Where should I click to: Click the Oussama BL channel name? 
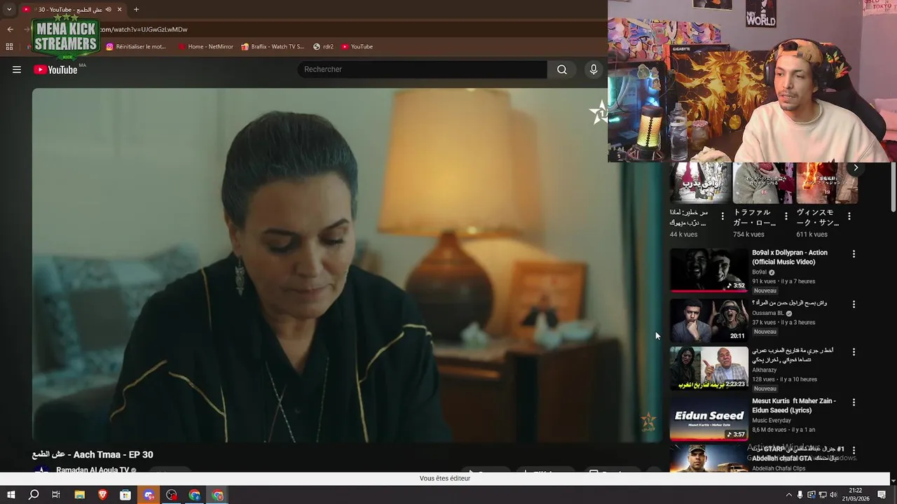pyautogui.click(x=767, y=314)
